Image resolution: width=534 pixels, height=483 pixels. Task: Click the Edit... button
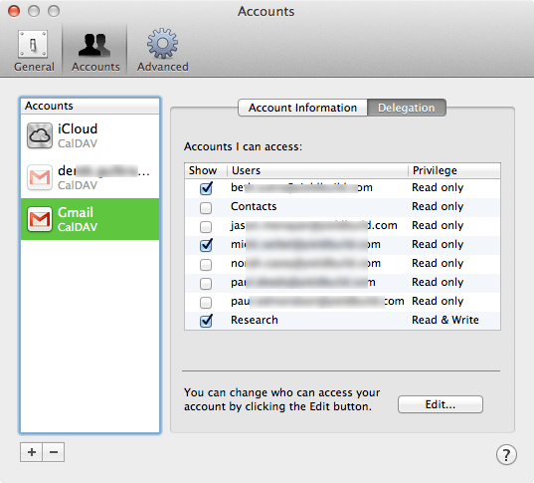(440, 404)
